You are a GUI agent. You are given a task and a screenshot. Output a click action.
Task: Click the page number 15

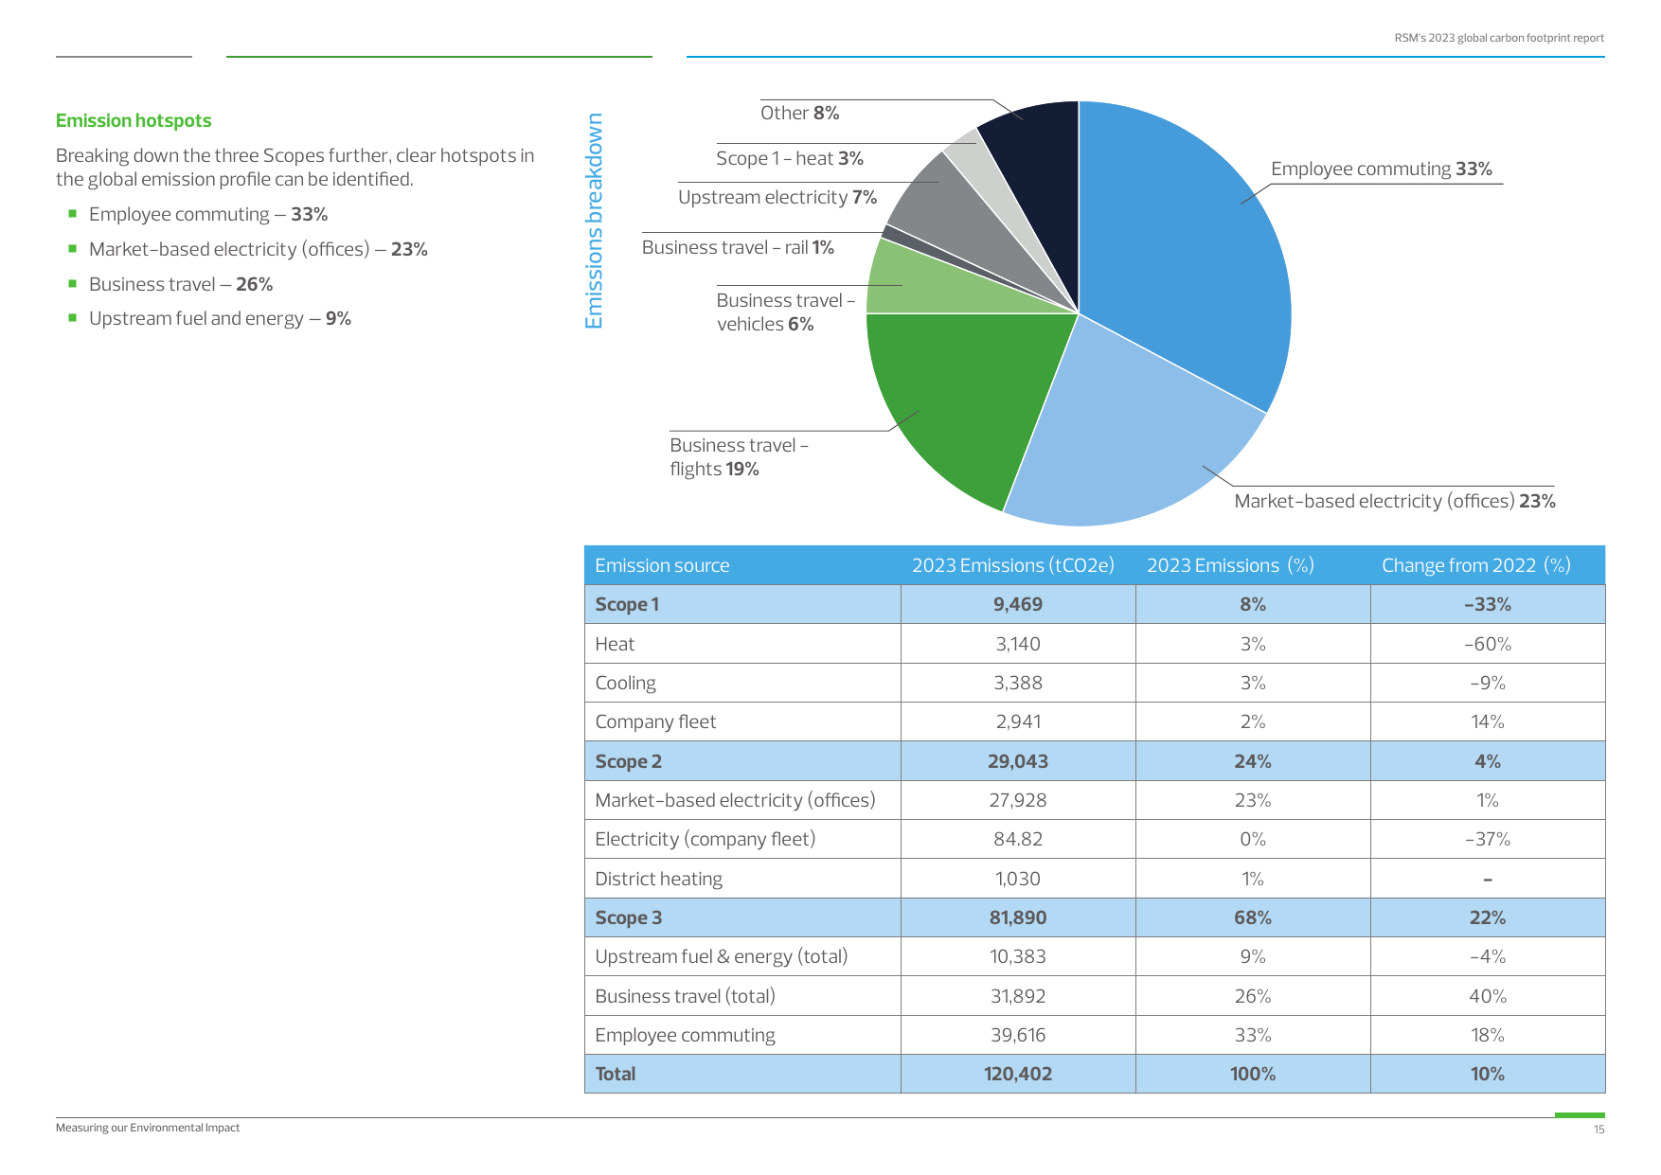click(1598, 1130)
